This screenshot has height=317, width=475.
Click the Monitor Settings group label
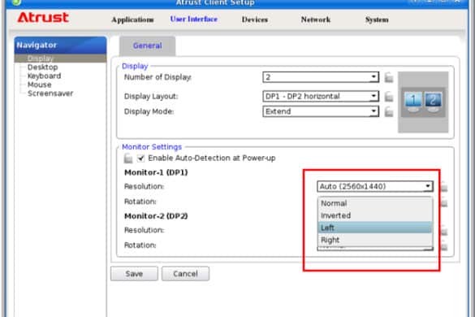tap(152, 147)
